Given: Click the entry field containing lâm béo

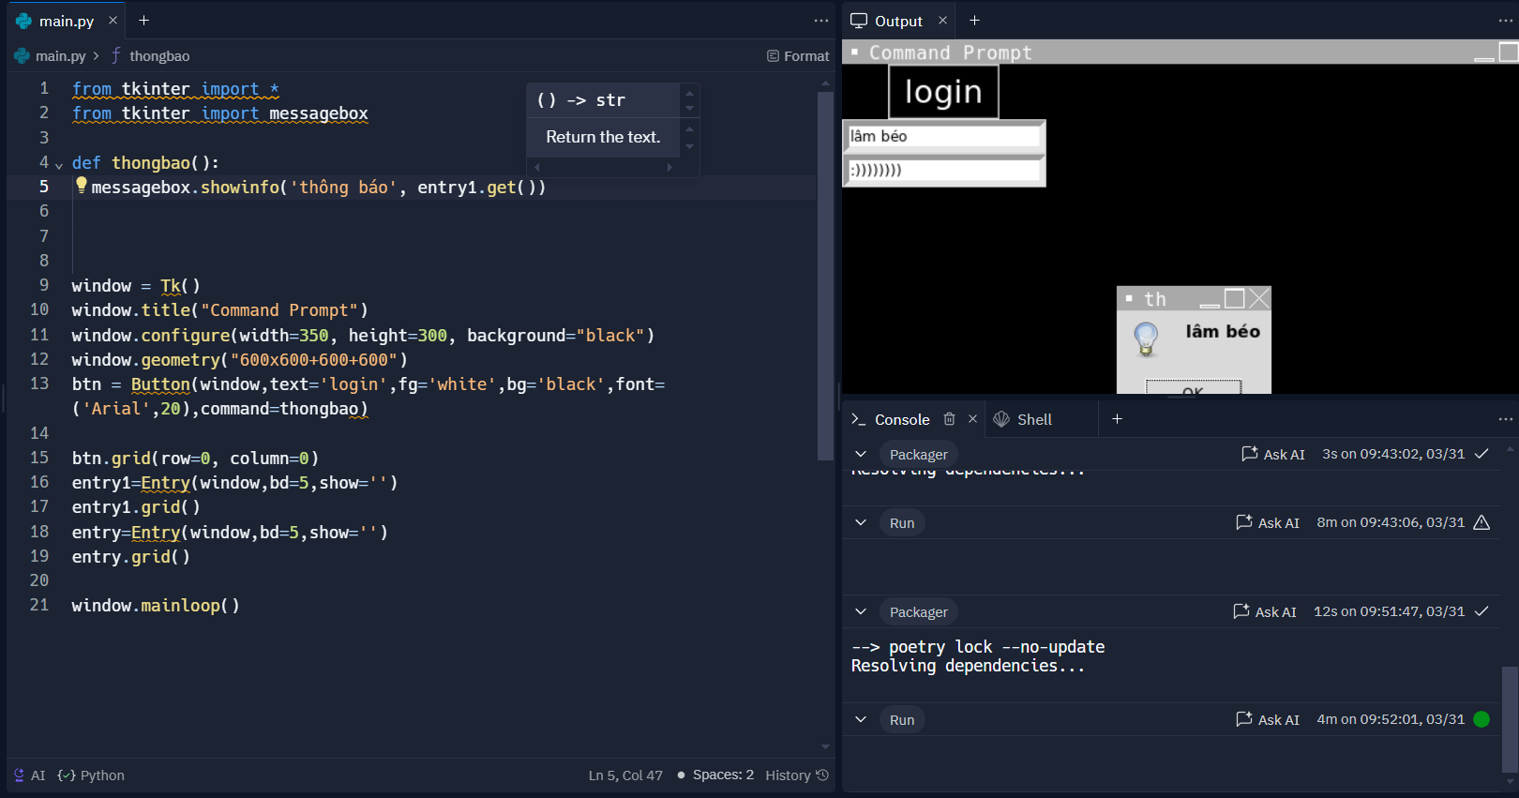Looking at the screenshot, I should tap(944, 137).
